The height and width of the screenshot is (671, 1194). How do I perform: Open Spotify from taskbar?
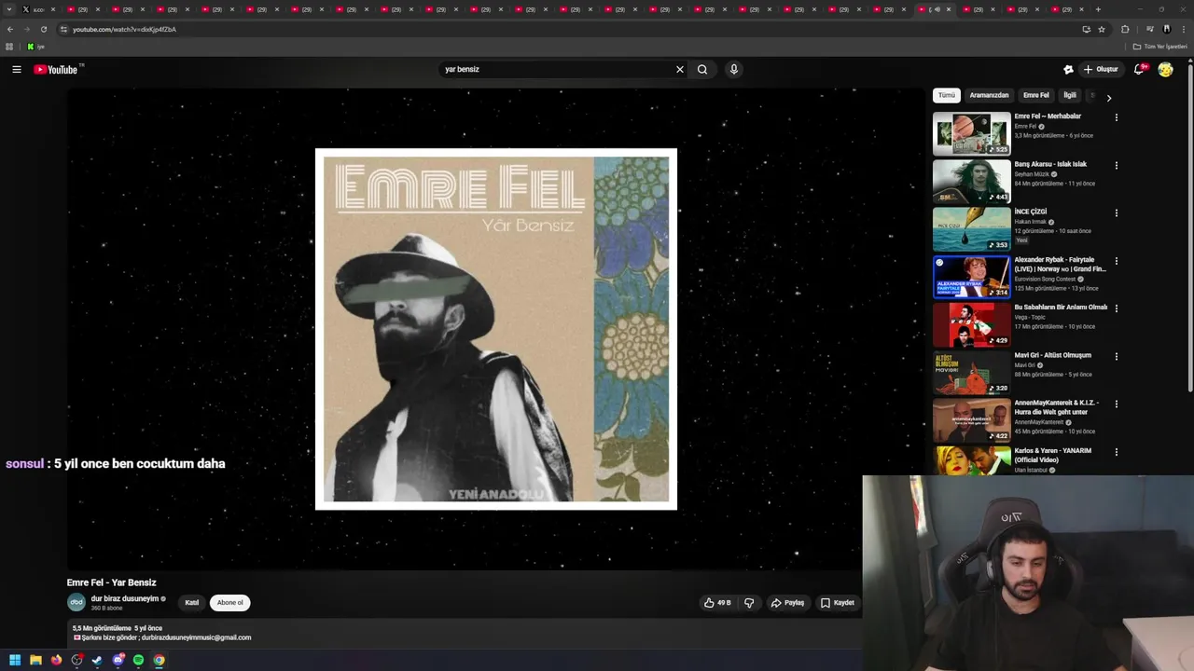(x=138, y=660)
